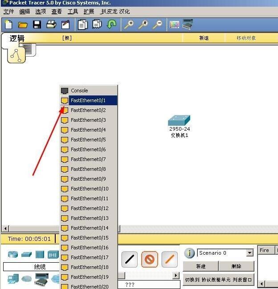This screenshot has width=278, height=289.
Task: Open the 选项 menu
Action: click(41, 12)
